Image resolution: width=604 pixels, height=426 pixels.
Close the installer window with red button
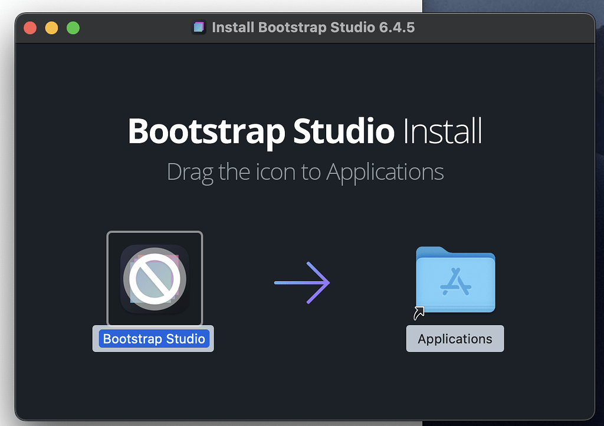tap(30, 28)
